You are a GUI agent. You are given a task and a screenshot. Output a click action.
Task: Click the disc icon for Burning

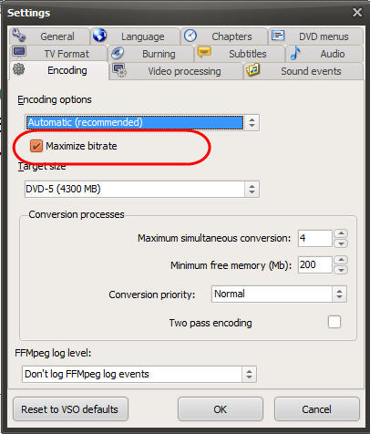point(118,53)
